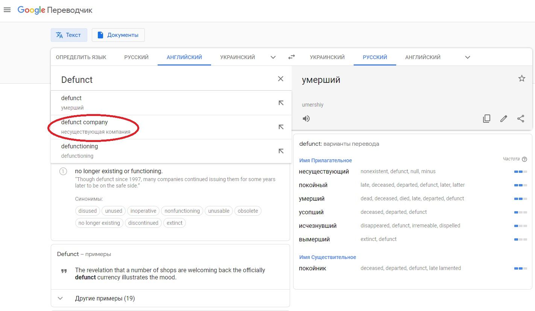Viewport: 535px width, 311px height.
Task: Listen to the translation audio
Action: [x=306, y=119]
